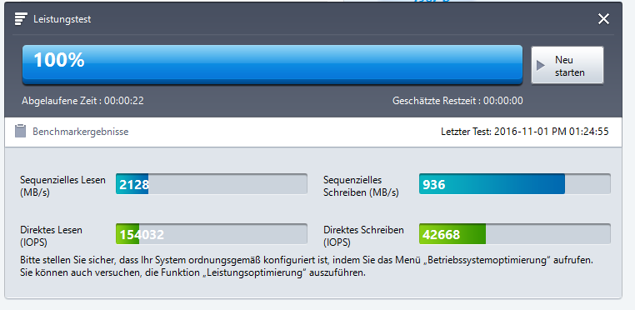Click the Benchmarkergebnisse heading
This screenshot has width=635, height=310.
[81, 132]
